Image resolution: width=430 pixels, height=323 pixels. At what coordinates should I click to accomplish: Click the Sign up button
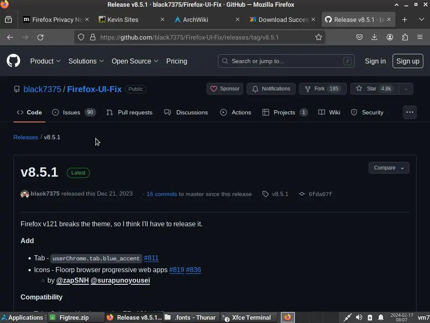pos(408,61)
